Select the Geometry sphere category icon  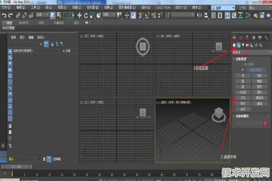(x=234, y=45)
